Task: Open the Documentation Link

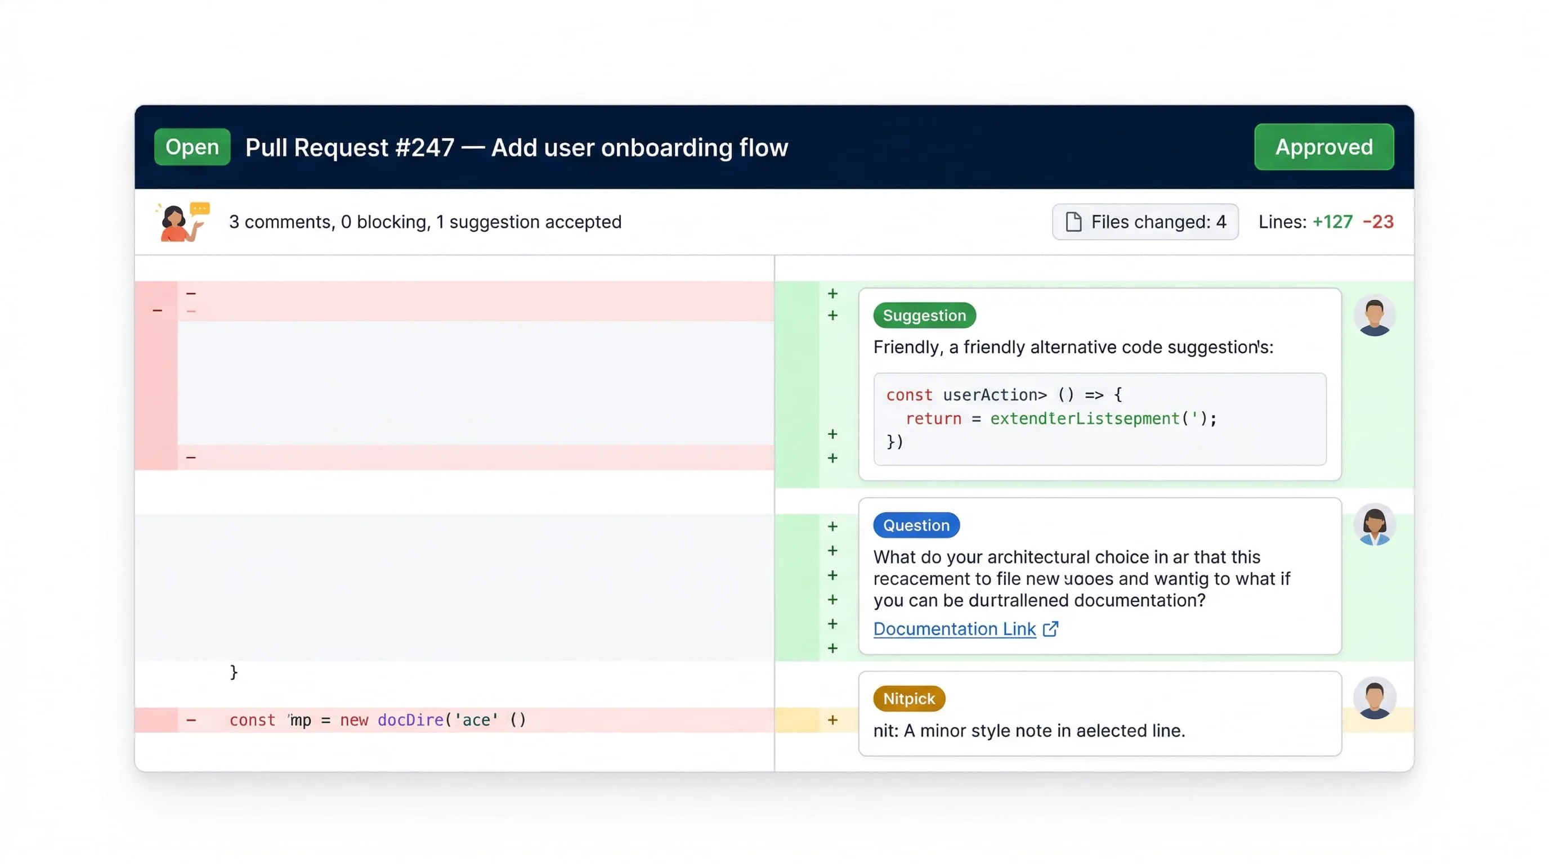Action: click(954, 628)
